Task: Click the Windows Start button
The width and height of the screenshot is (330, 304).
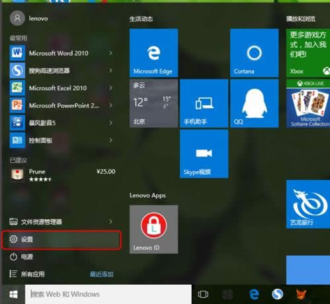Action: tap(13, 294)
